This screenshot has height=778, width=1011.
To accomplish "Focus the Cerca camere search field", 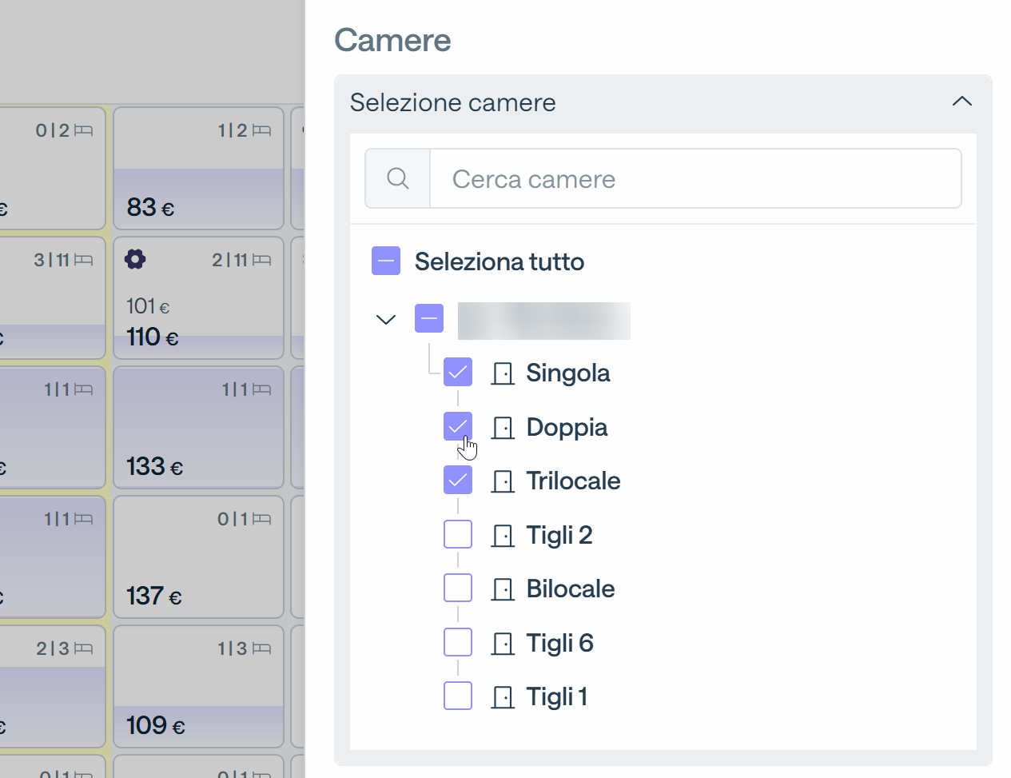I will point(695,178).
